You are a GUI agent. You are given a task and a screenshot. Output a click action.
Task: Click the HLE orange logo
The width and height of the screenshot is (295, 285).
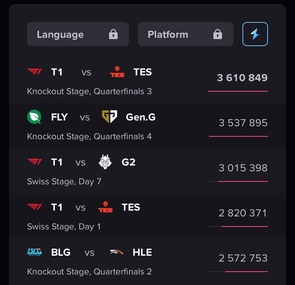pyautogui.click(x=117, y=252)
